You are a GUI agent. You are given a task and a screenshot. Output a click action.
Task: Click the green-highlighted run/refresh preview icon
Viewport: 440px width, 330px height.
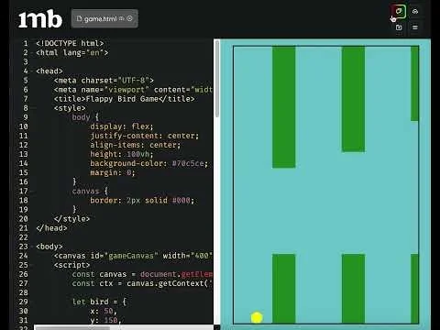(x=399, y=12)
